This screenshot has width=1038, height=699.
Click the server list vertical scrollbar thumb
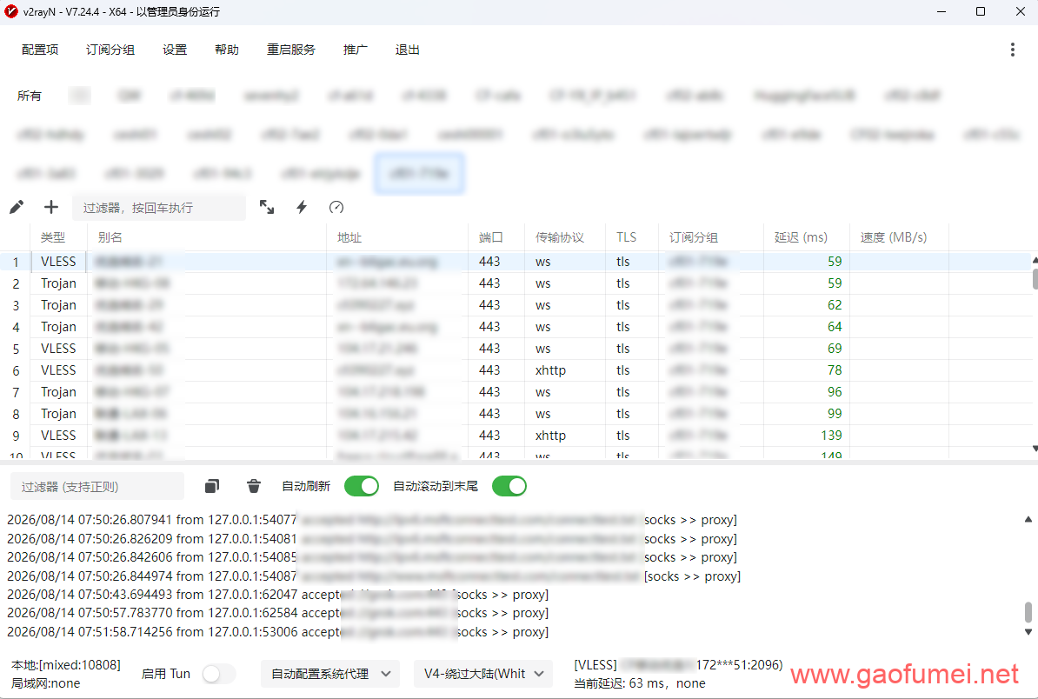tap(1035, 279)
